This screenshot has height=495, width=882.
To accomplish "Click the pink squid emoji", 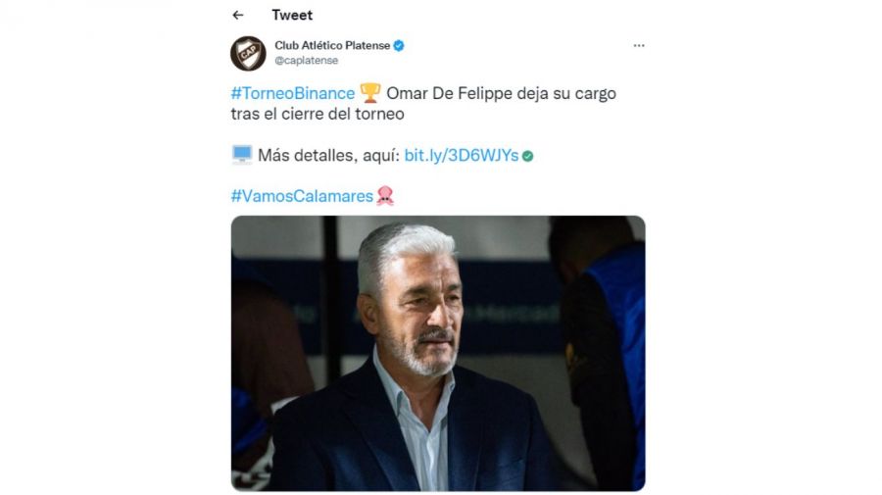I will point(385,196).
